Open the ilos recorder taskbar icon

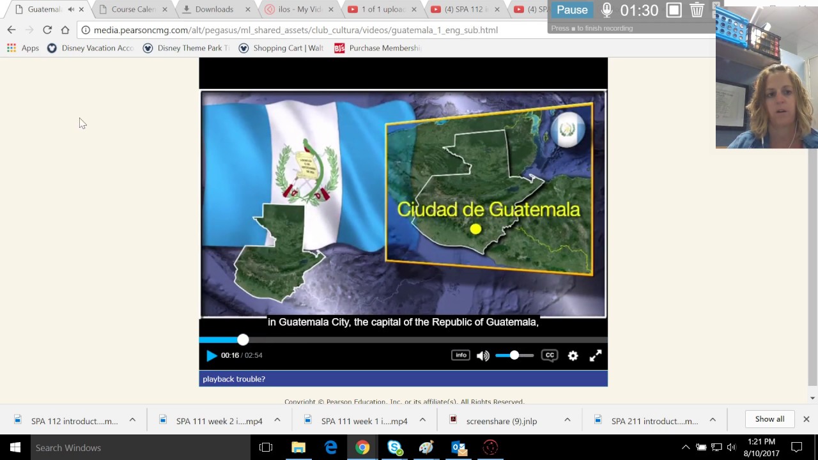[x=490, y=447]
